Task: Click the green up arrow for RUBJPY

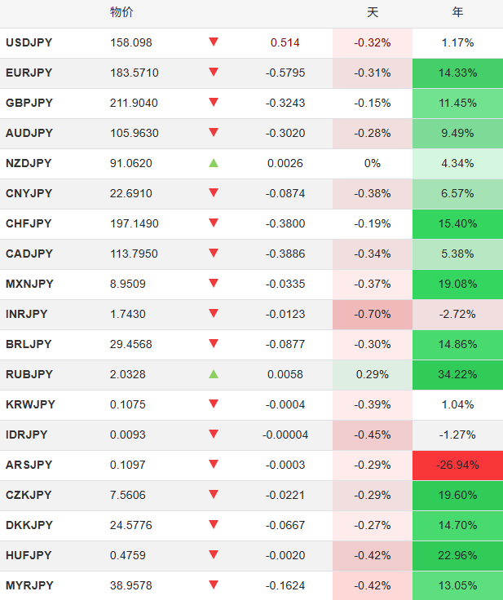Action: point(214,374)
